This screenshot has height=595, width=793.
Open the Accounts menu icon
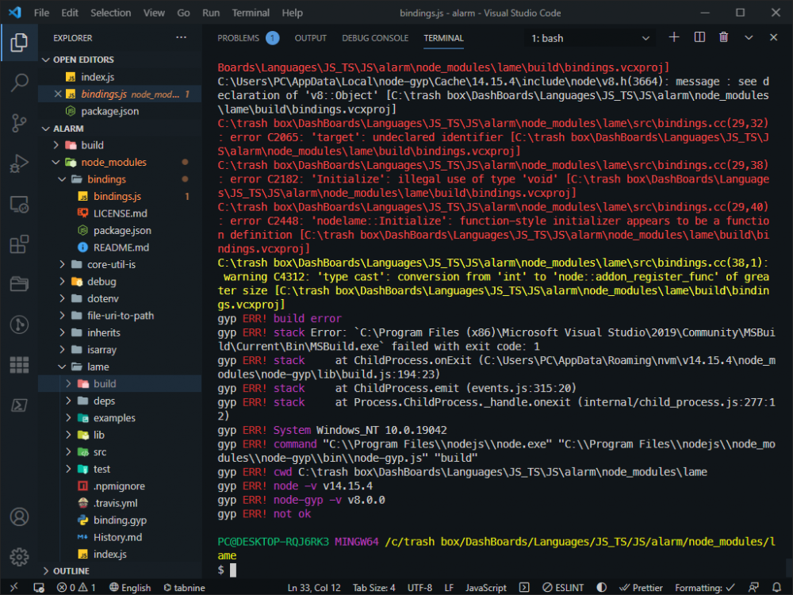coord(19,516)
